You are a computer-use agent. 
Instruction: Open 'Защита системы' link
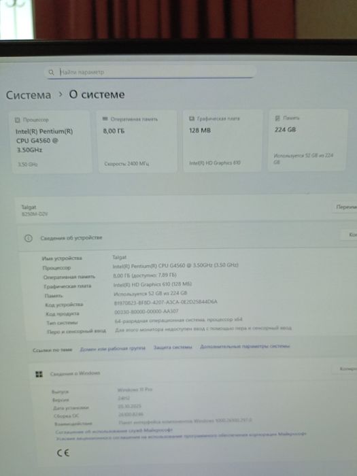click(173, 347)
